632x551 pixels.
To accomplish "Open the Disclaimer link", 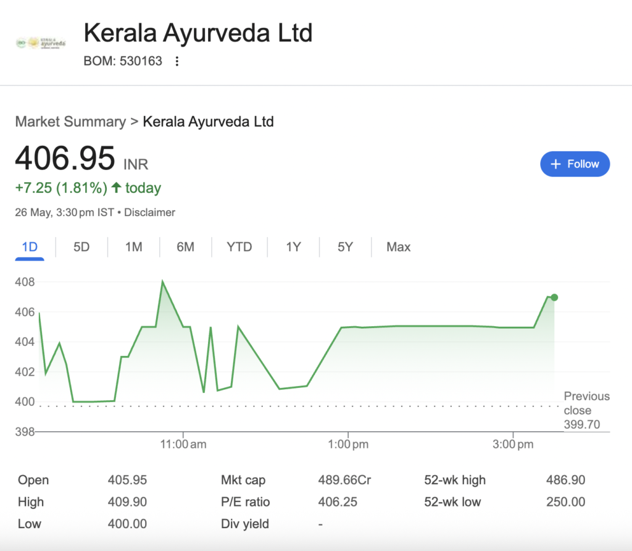I will coord(149,212).
